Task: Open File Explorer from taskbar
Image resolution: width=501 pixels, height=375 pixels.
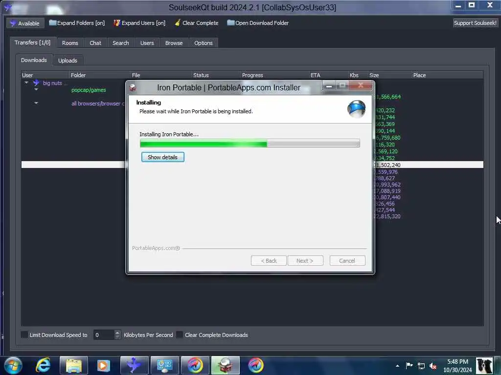Action: coord(74,365)
